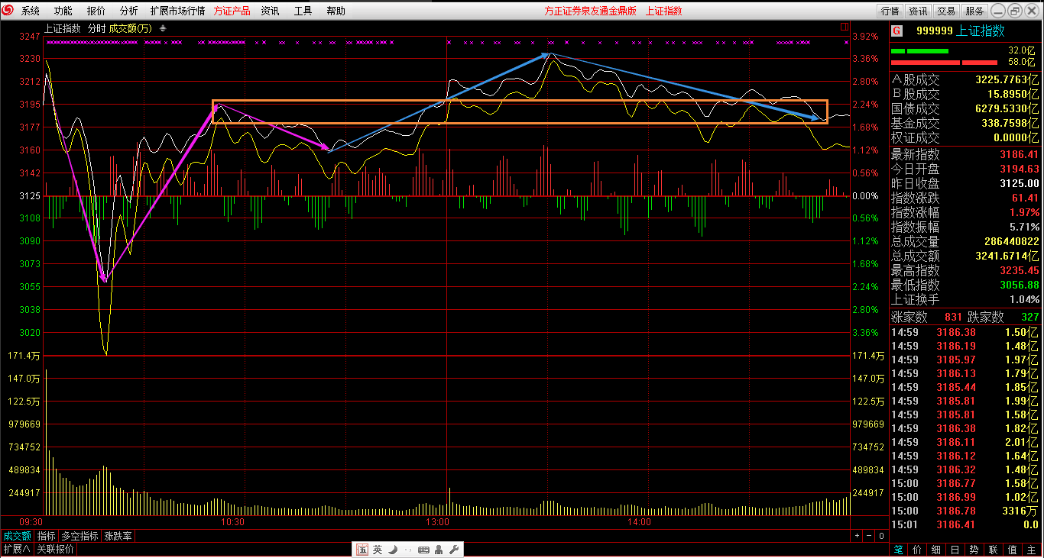The width and height of the screenshot is (1044, 558).
Task: Open the 扩展市场行情 menu
Action: click(177, 11)
